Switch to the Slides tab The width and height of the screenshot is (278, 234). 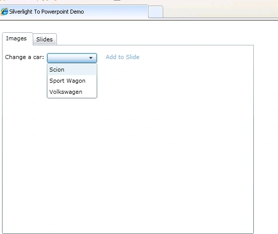(44, 39)
